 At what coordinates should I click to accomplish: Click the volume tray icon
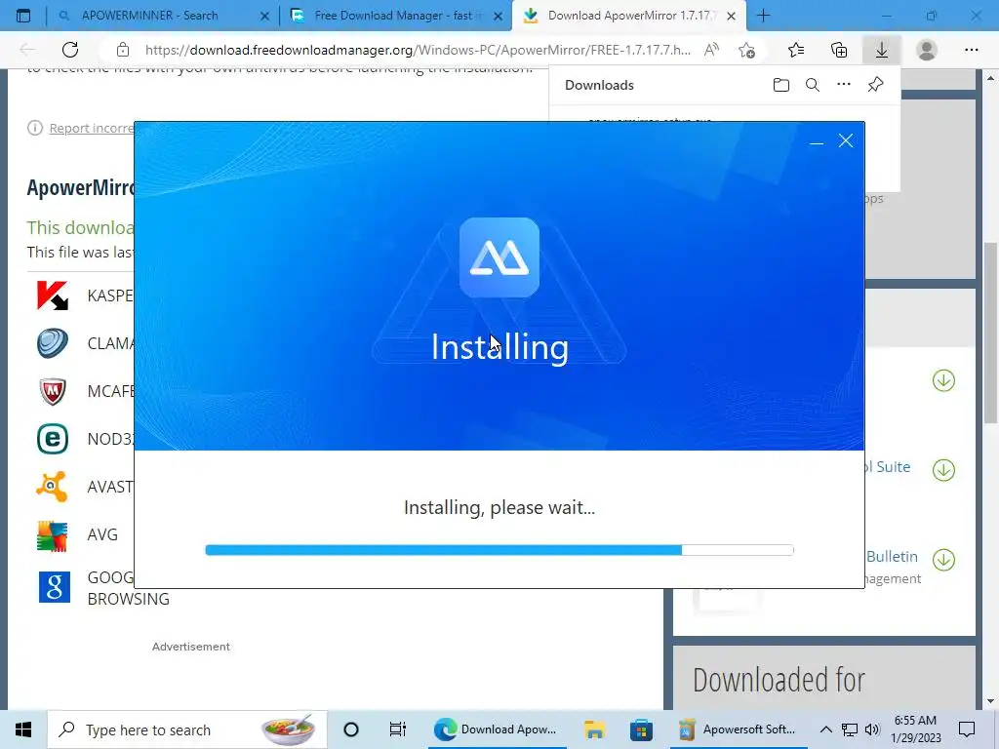(872, 729)
